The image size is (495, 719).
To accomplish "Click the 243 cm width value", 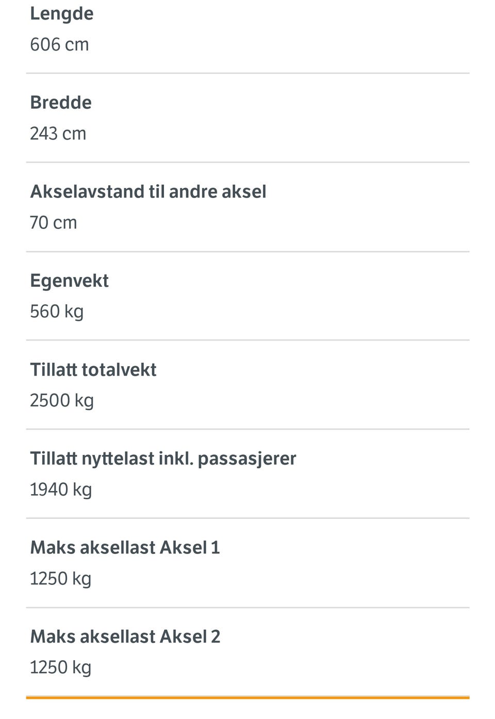I will click(x=58, y=134).
